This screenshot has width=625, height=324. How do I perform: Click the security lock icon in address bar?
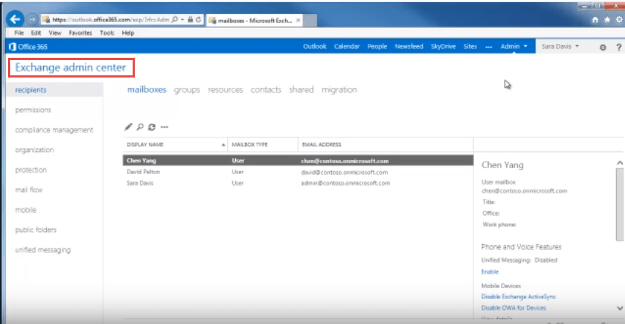point(190,20)
